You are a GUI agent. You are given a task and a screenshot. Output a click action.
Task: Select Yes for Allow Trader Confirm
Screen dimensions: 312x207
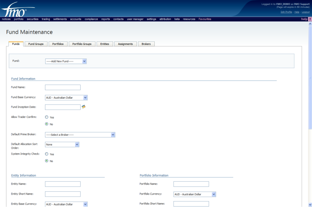click(x=47, y=117)
